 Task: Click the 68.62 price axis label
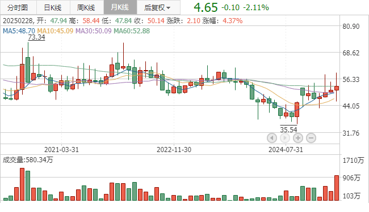[x=351, y=53]
